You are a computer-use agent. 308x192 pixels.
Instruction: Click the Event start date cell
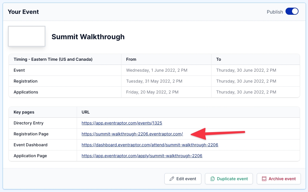coord(157,70)
